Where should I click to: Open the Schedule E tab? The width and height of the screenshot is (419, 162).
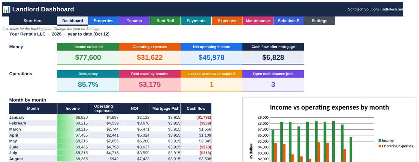[289, 21]
